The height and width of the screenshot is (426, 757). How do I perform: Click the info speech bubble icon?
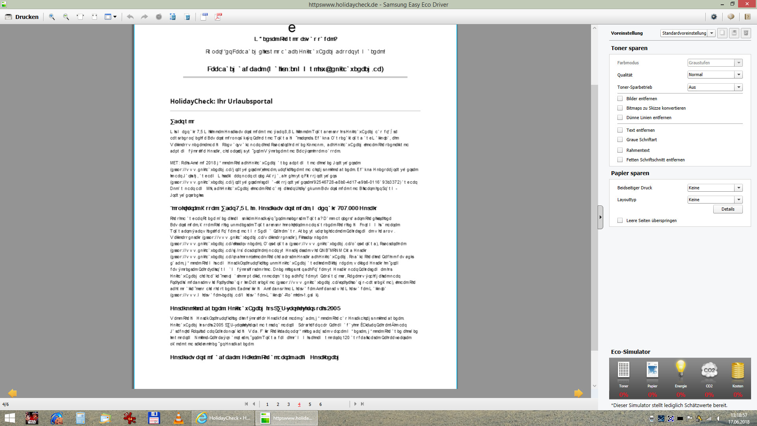pyautogui.click(x=731, y=17)
